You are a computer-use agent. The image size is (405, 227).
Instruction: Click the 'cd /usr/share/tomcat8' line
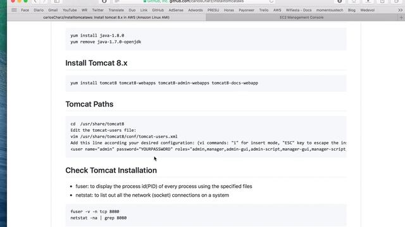[97, 124]
